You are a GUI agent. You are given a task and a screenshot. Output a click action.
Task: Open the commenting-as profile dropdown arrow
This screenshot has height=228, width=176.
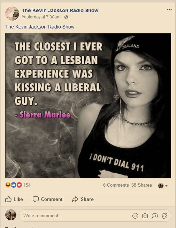(x=167, y=186)
